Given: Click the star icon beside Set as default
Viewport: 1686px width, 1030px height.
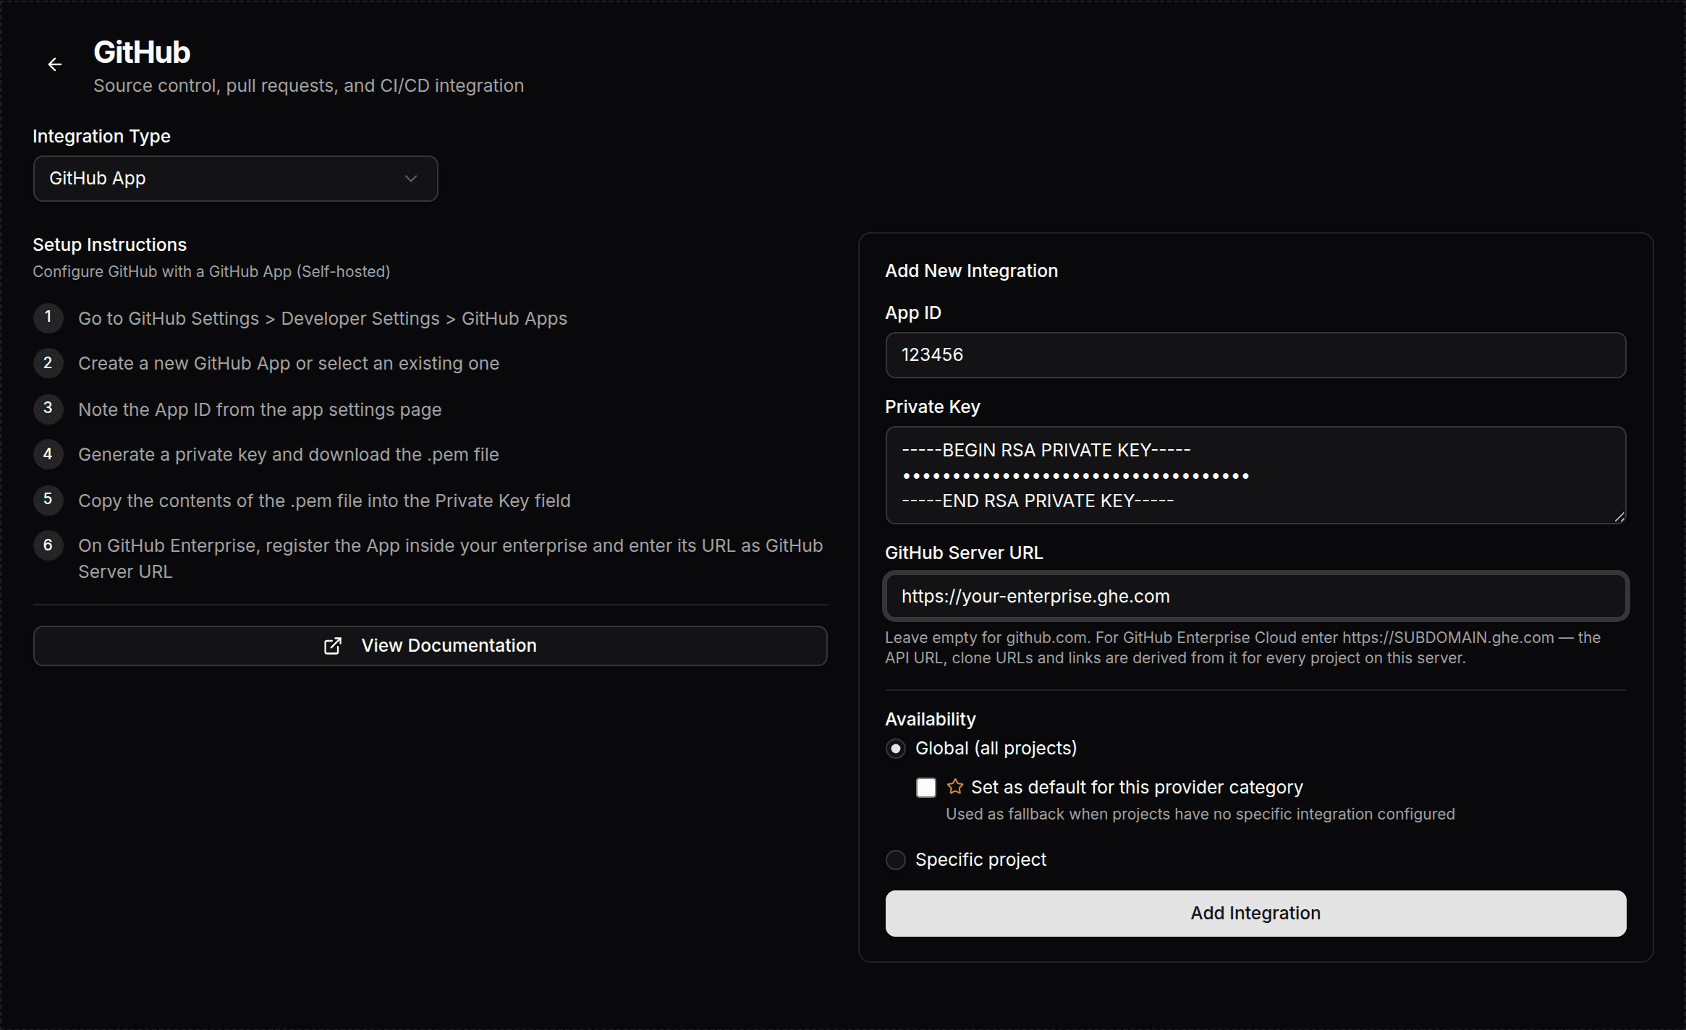Looking at the screenshot, I should coord(955,786).
